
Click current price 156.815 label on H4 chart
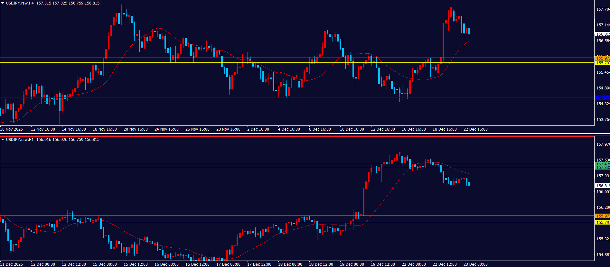(602, 34)
